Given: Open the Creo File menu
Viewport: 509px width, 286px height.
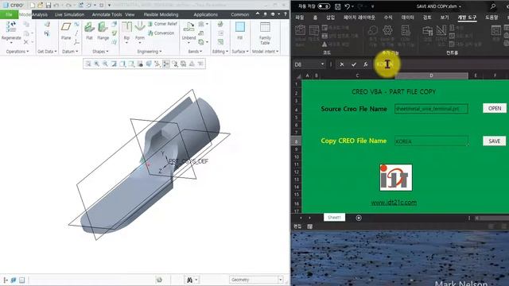Looking at the screenshot, I should pyautogui.click(x=9, y=14).
